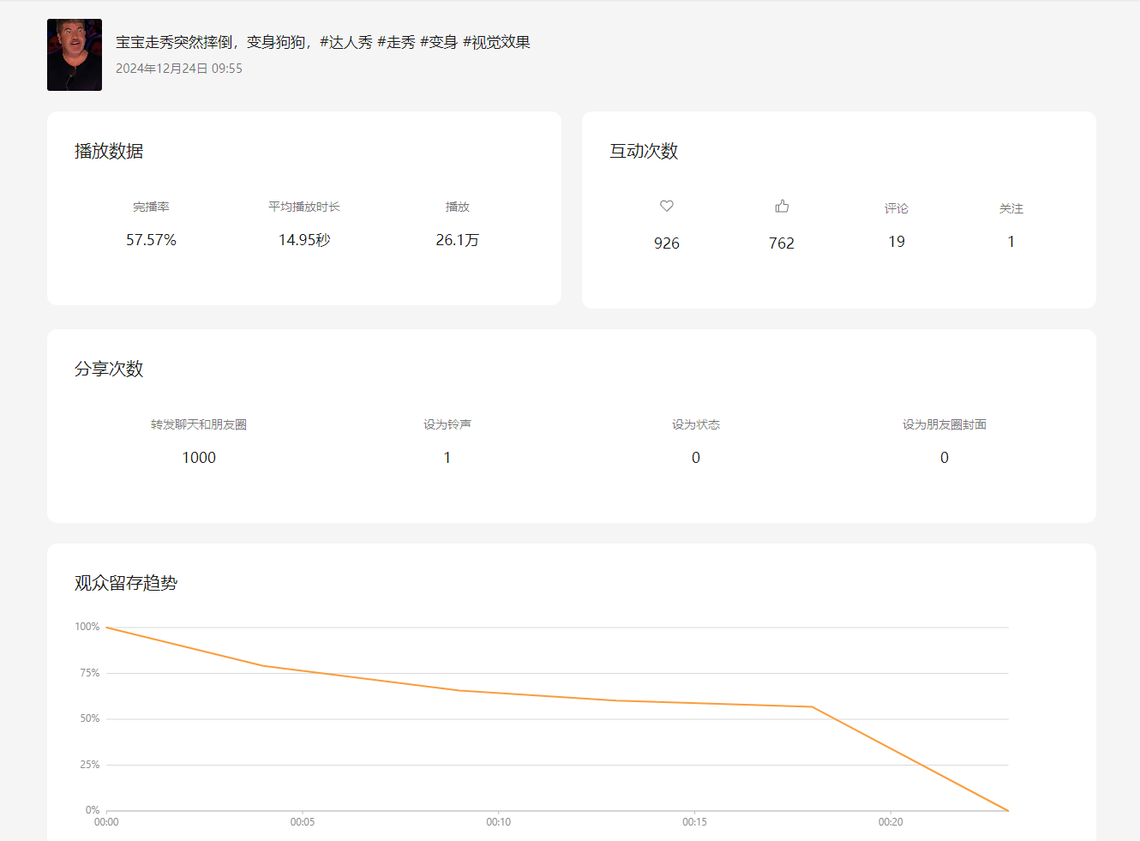The height and width of the screenshot is (841, 1140).
Task: Click the 设为铃声 label
Action: click(447, 424)
